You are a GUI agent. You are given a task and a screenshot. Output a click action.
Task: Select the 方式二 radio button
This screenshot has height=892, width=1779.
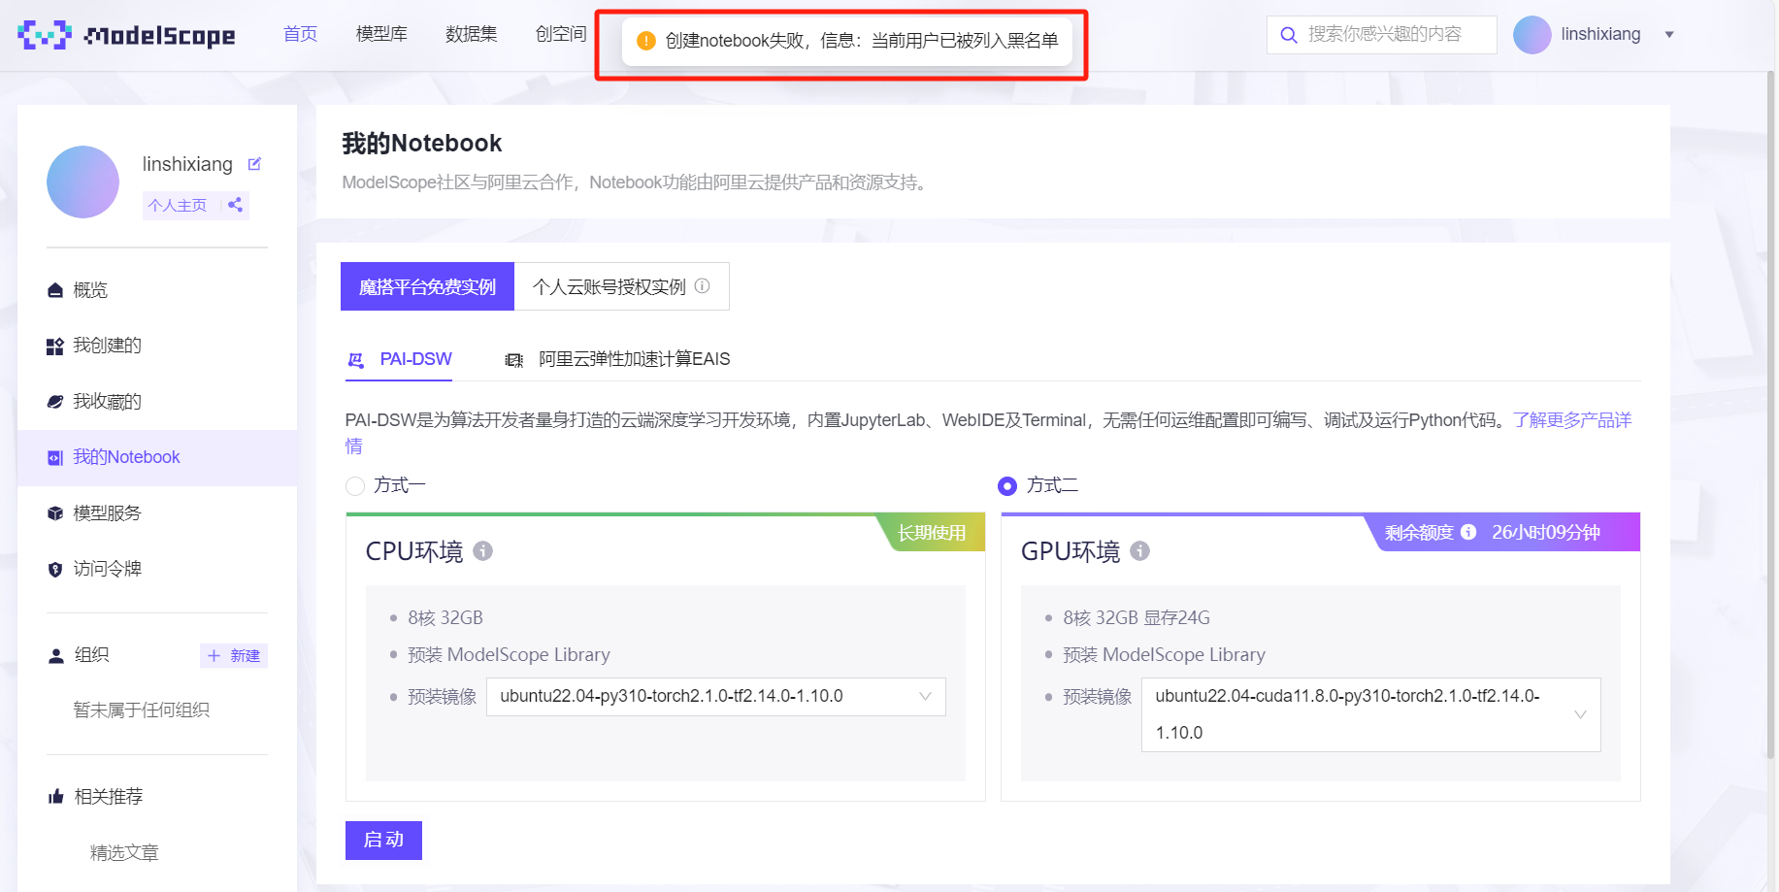[1007, 485]
